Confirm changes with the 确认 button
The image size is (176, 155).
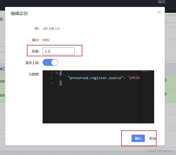(x=138, y=138)
